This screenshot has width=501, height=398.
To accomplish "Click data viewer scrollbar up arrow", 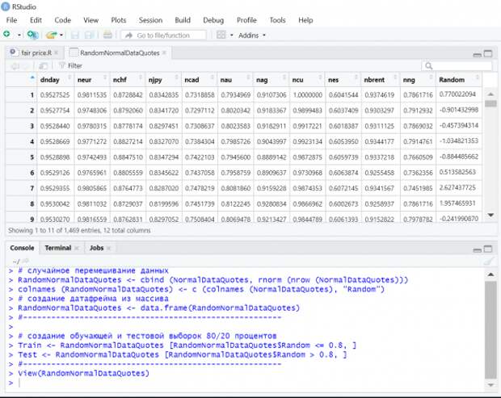I will [x=490, y=94].
